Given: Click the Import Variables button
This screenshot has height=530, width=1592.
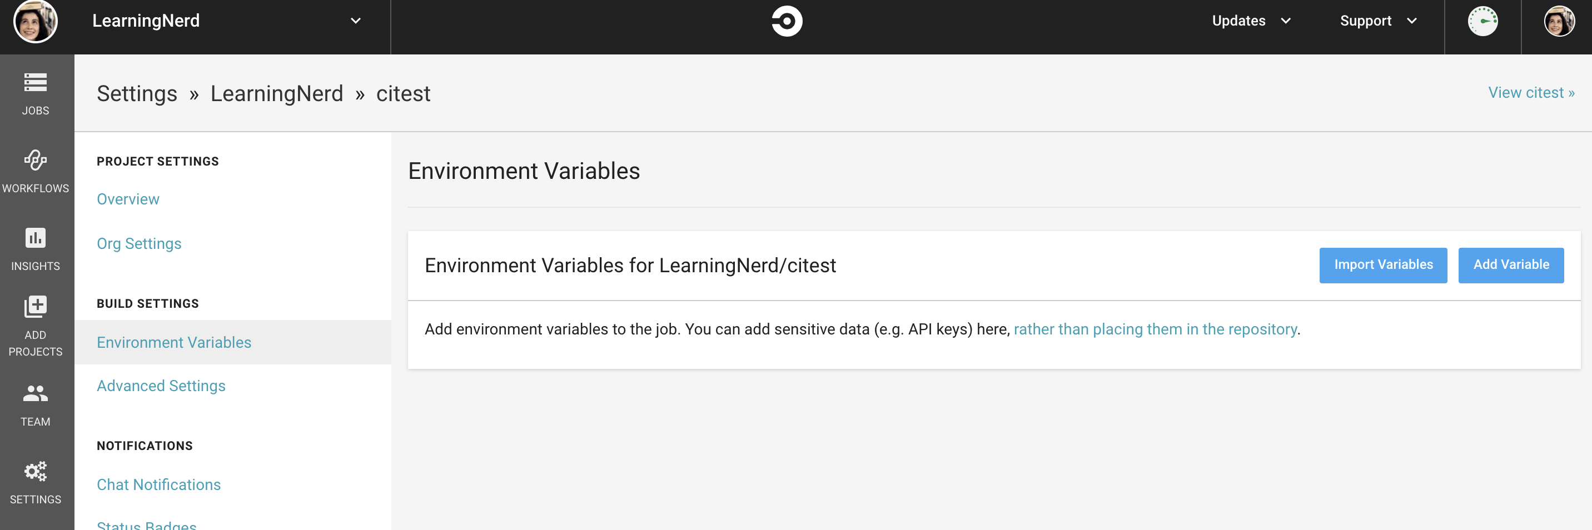Looking at the screenshot, I should pyautogui.click(x=1382, y=265).
